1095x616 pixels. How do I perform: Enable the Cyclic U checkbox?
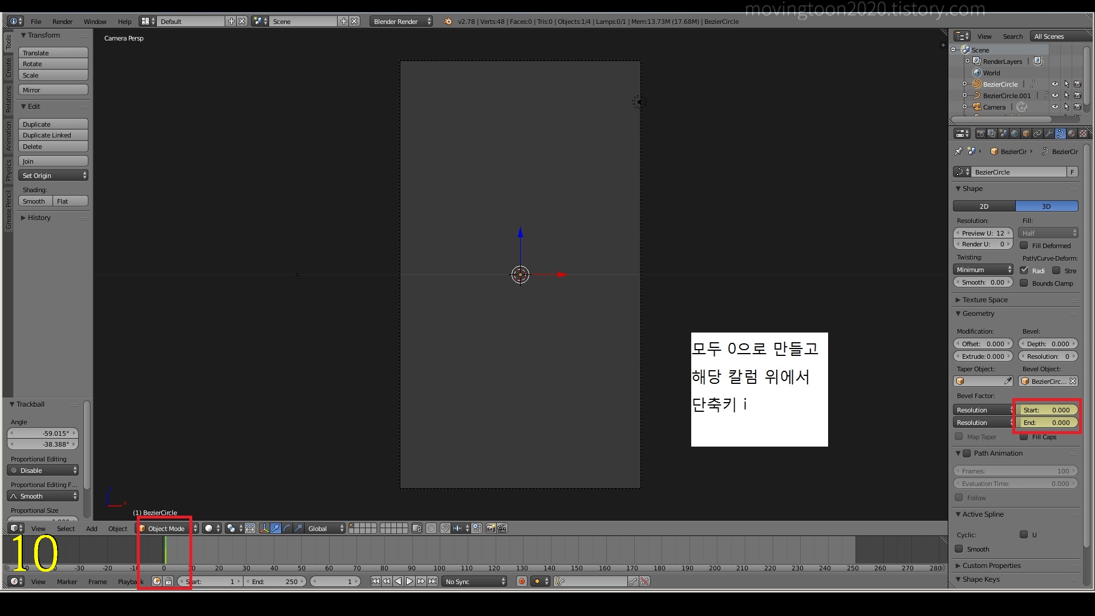click(1024, 534)
